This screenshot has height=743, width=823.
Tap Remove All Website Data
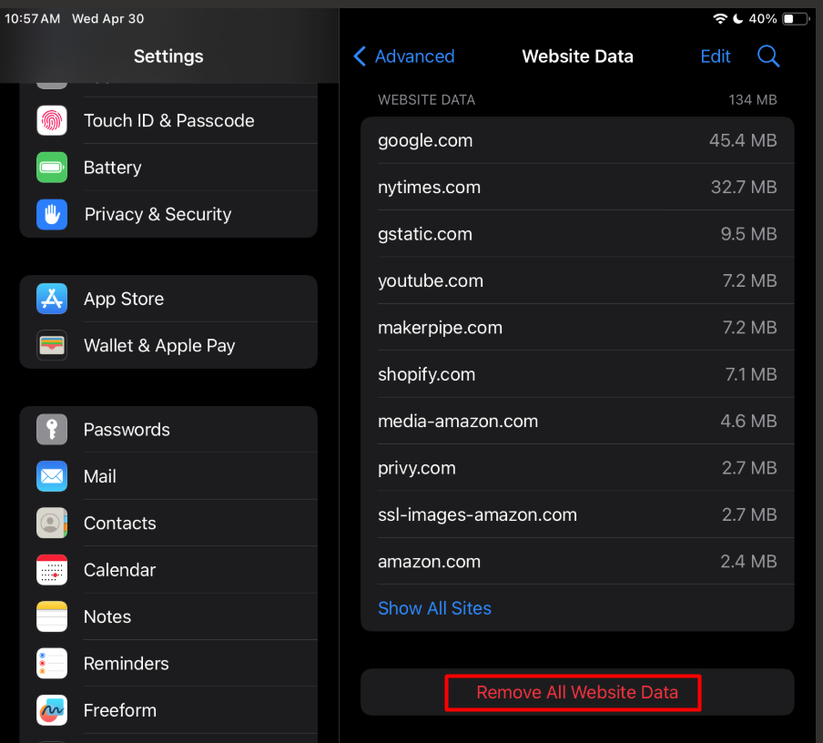[577, 692]
